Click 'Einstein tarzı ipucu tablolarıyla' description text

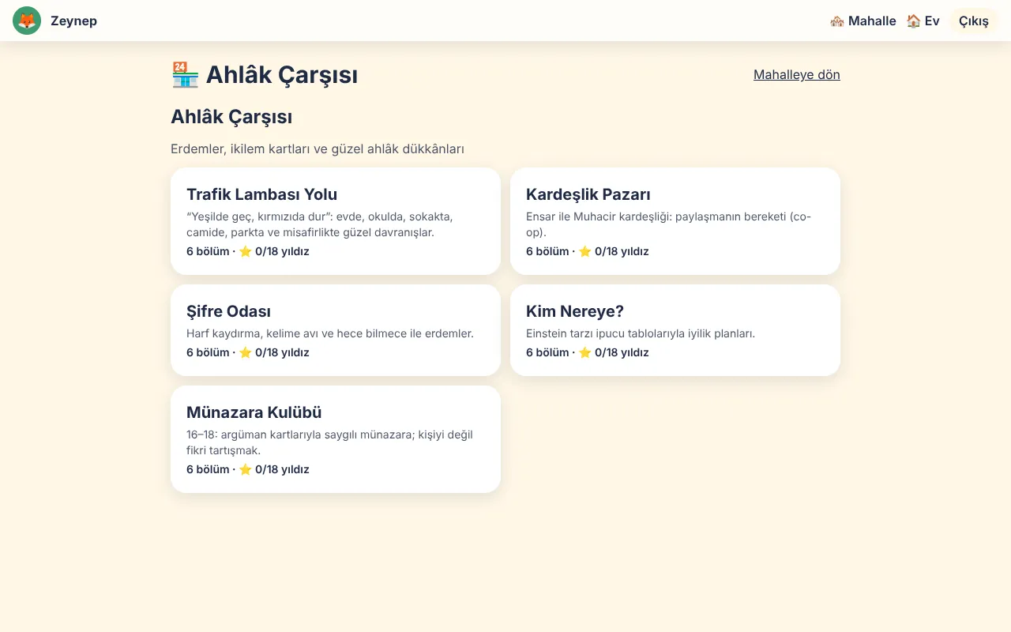(641, 333)
